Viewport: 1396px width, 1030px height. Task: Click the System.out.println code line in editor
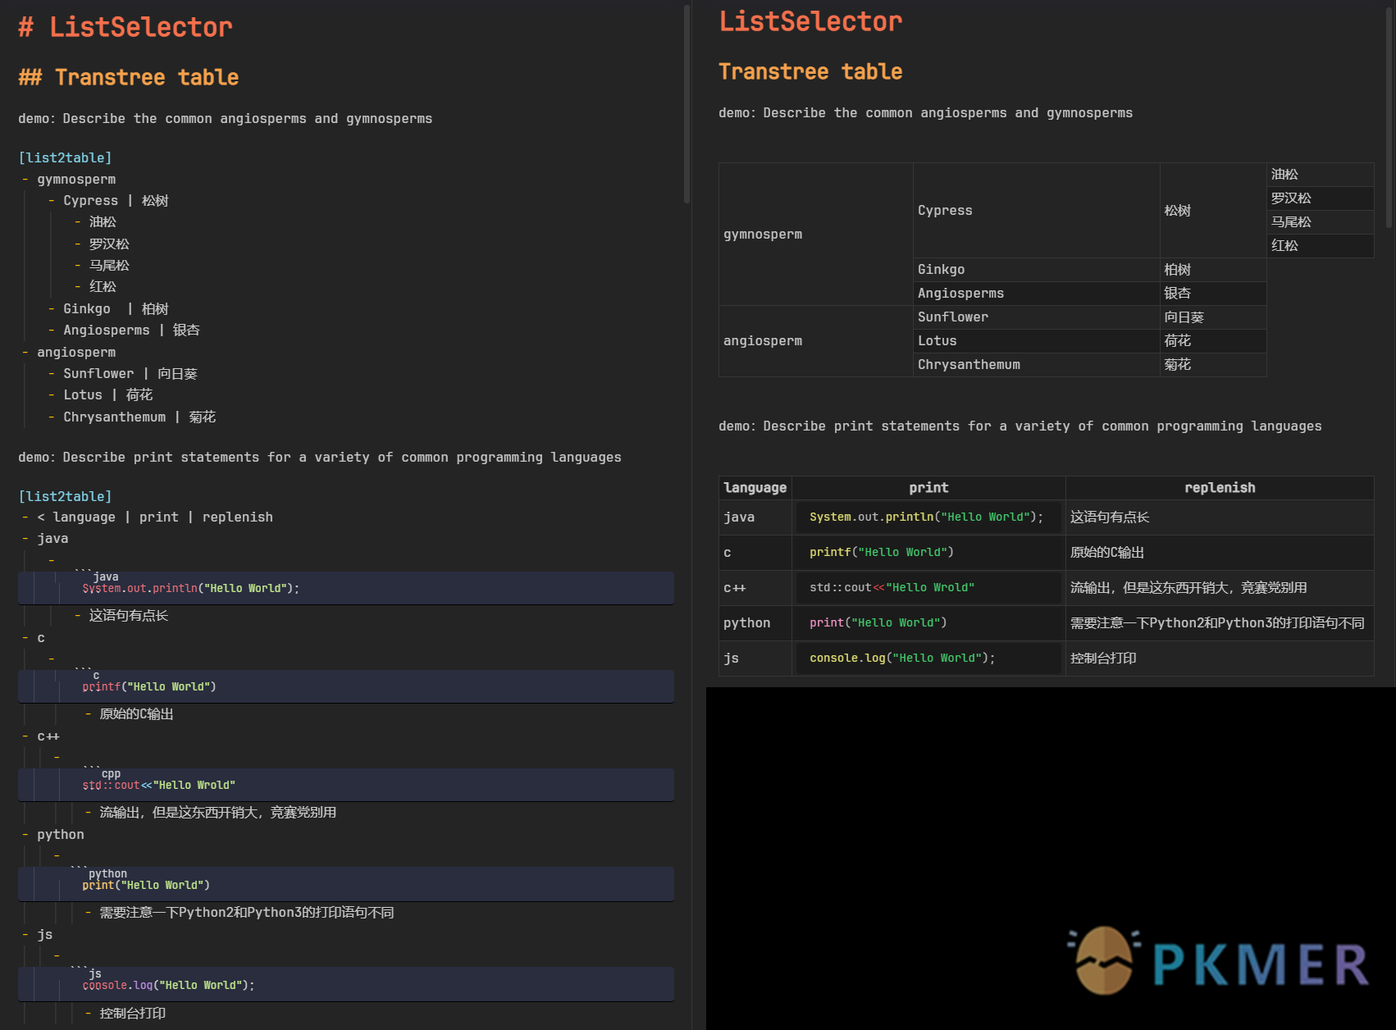click(191, 588)
